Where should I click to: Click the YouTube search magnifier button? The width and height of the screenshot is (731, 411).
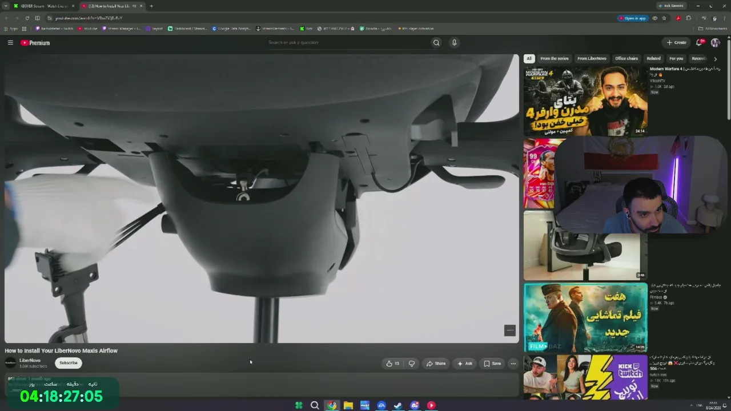[x=436, y=42]
